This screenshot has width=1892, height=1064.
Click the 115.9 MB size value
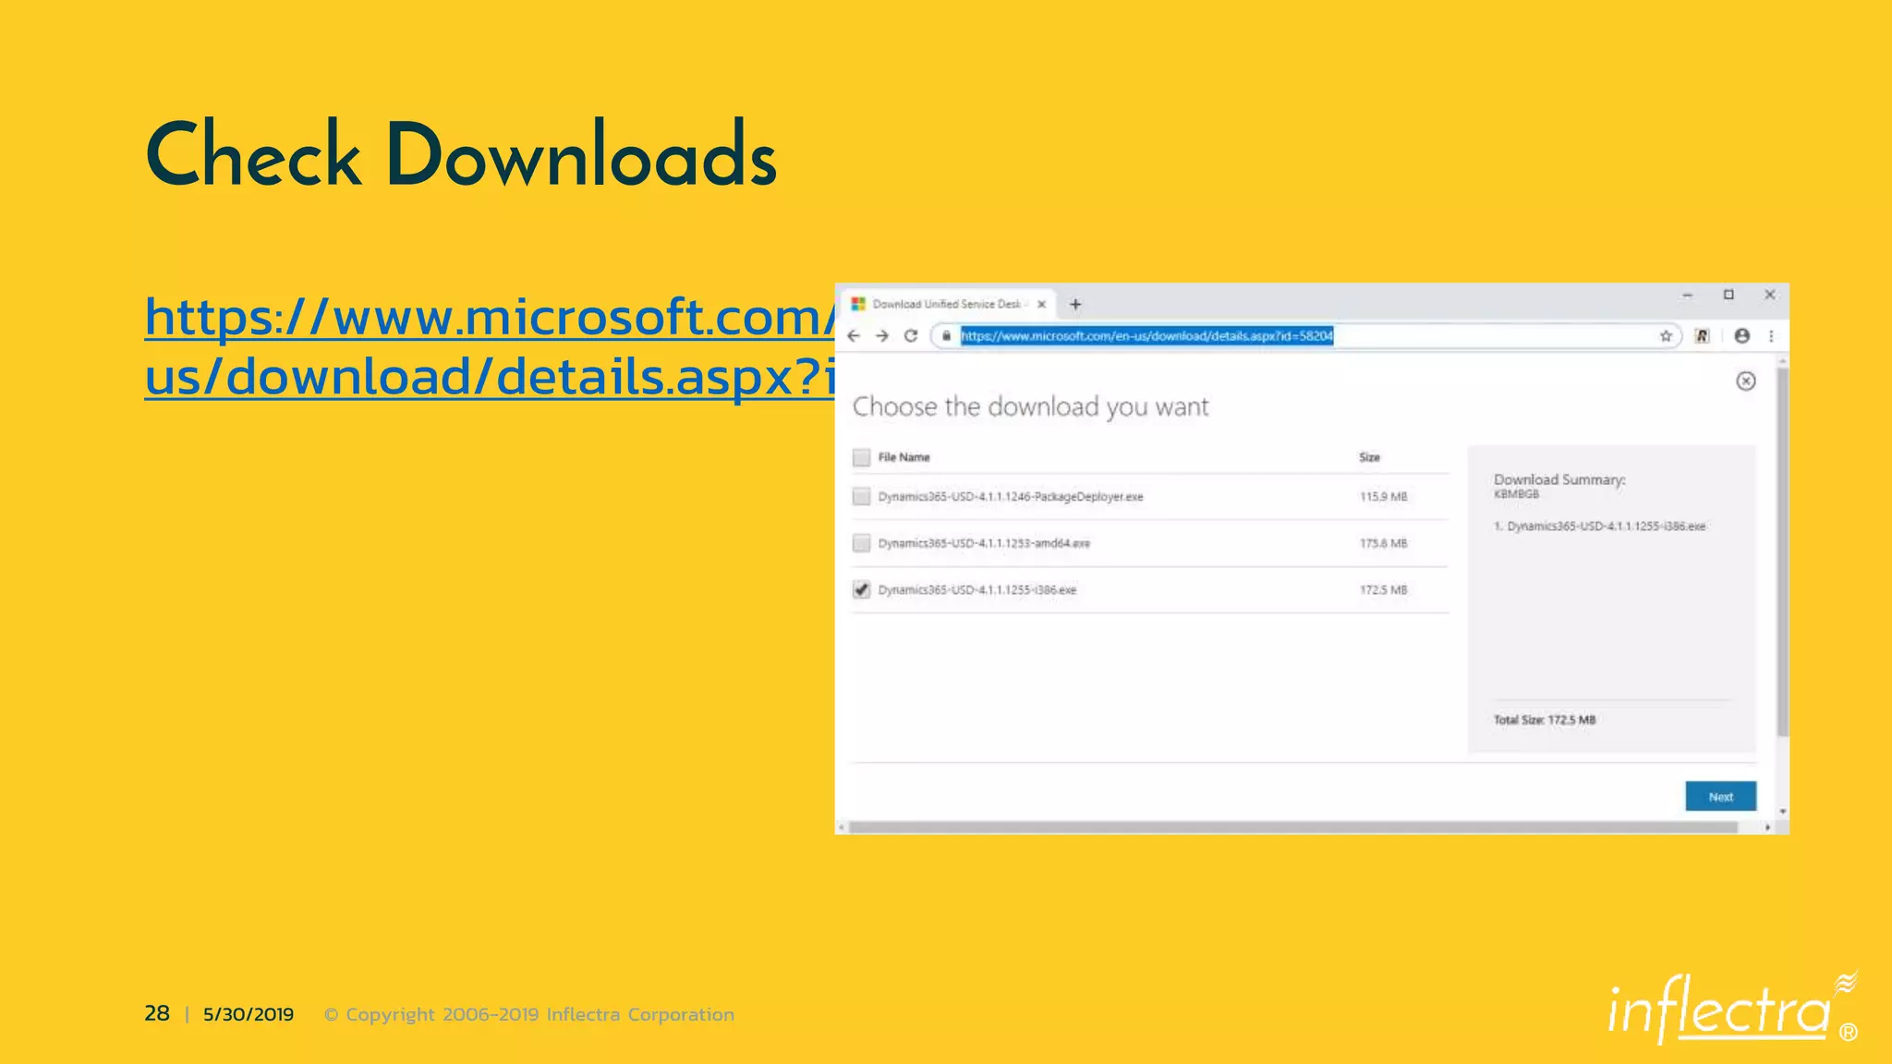(x=1383, y=497)
